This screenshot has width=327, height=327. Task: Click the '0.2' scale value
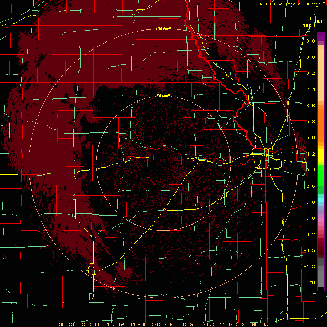(311, 235)
